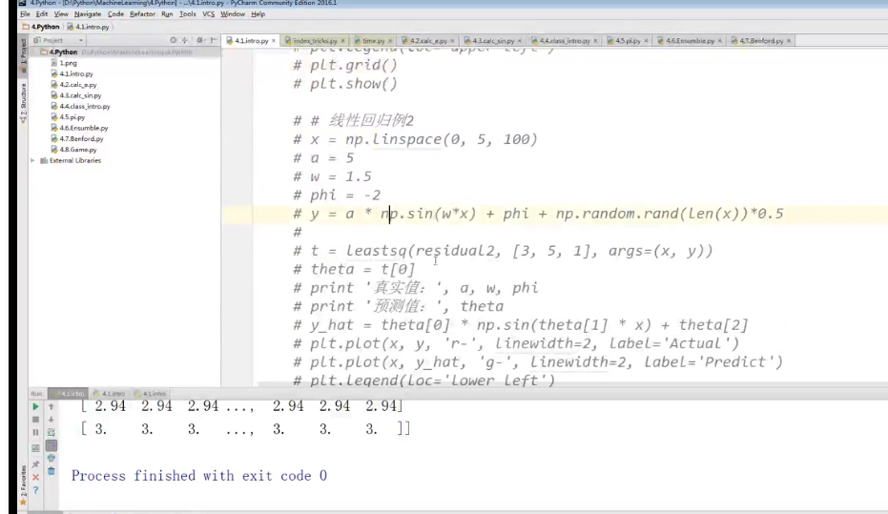Toggle soft-wrap in Run console

[51, 433]
